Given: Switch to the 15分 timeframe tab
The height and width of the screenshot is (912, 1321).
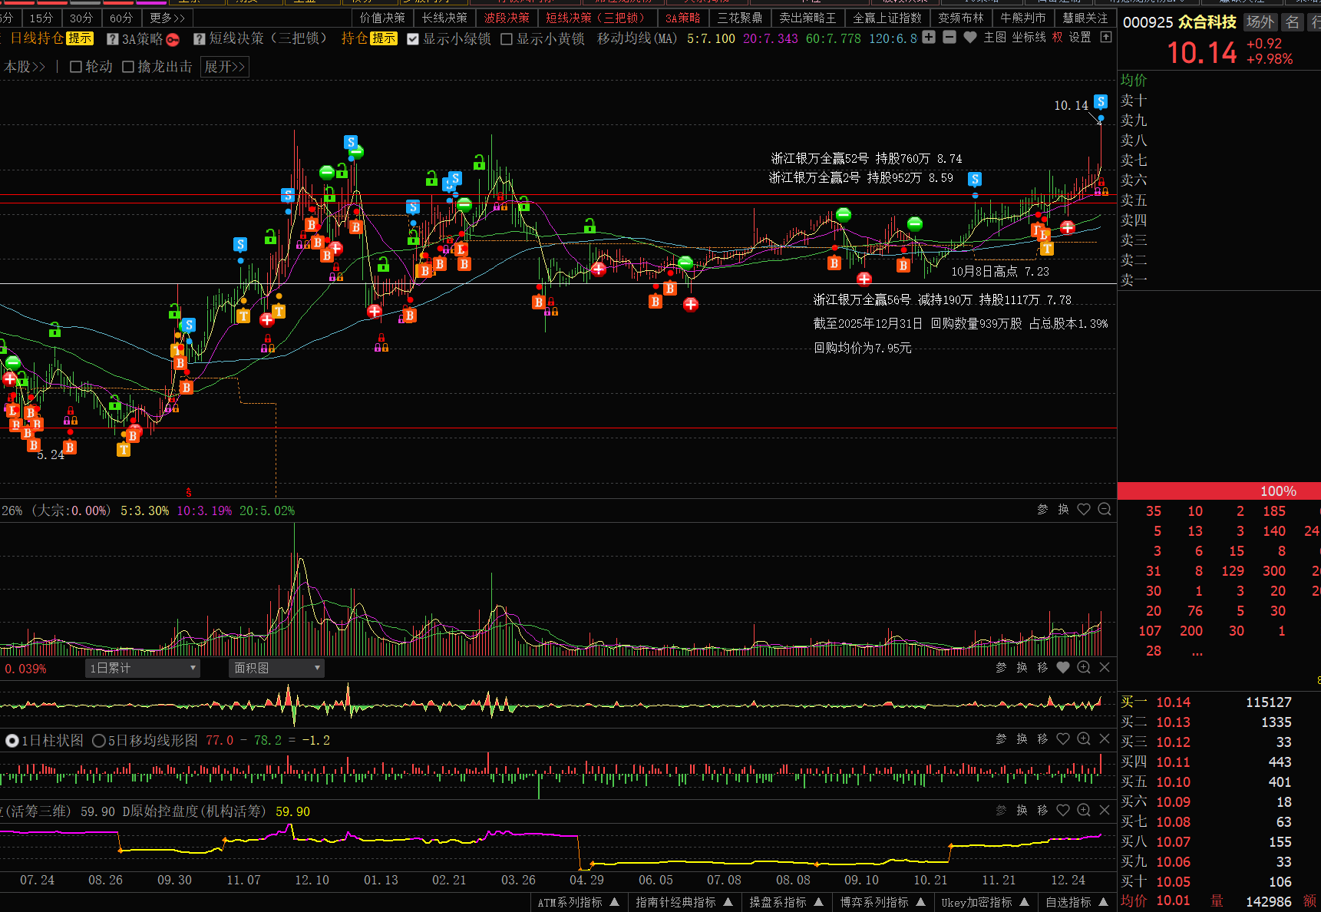Looking at the screenshot, I should pos(41,18).
